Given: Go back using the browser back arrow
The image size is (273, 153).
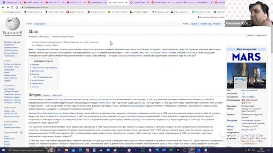Looking at the screenshot, I should [3, 8].
